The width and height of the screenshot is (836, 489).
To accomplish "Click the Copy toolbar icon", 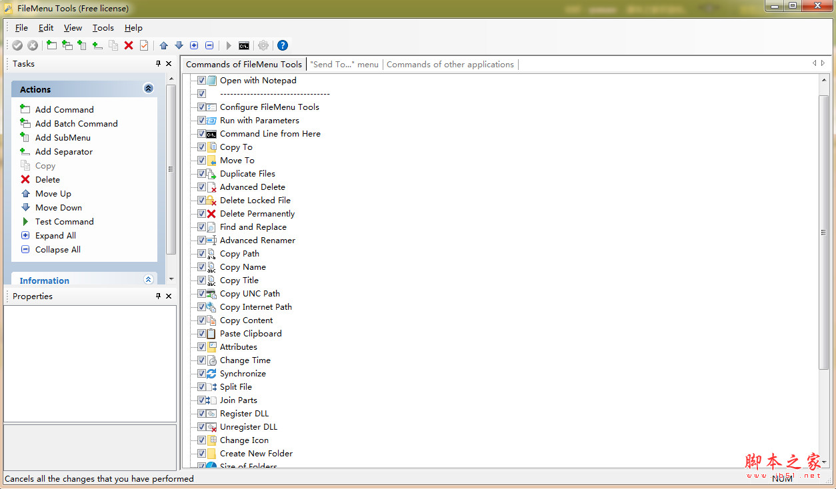I will pos(113,45).
